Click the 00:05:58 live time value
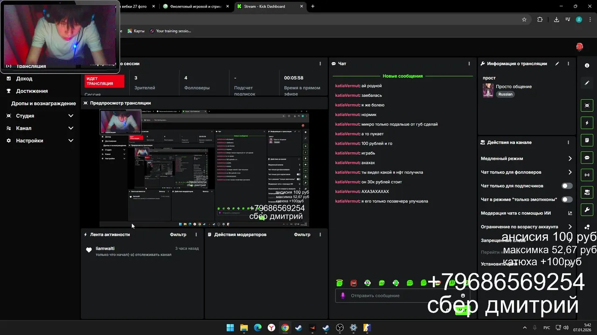The width and height of the screenshot is (597, 335). point(294,78)
